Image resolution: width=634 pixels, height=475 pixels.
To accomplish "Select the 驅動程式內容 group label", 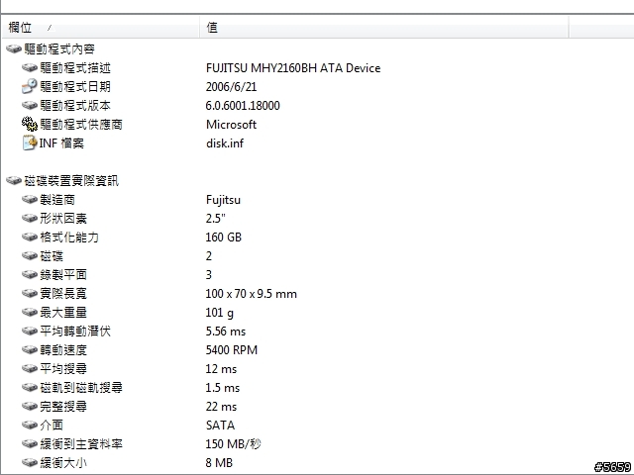I will pyautogui.click(x=59, y=48).
